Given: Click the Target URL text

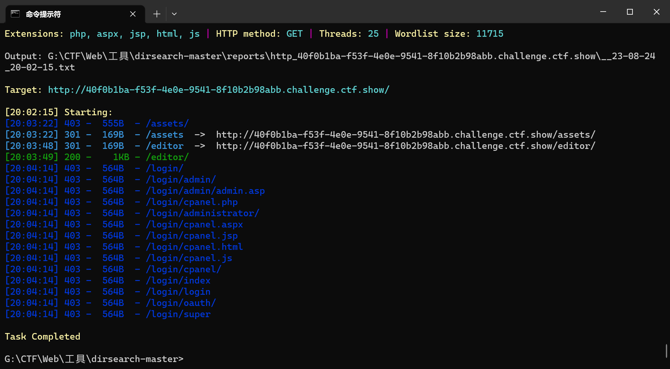Looking at the screenshot, I should click(218, 90).
